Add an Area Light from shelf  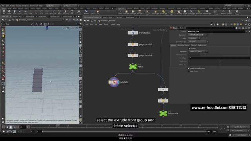(x=140, y=12)
